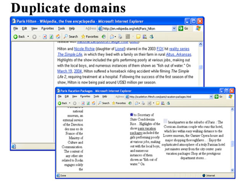Screen dimensions: 240x181
Task: Open address dropdown in Vacation Packages window
Action: click(211, 97)
